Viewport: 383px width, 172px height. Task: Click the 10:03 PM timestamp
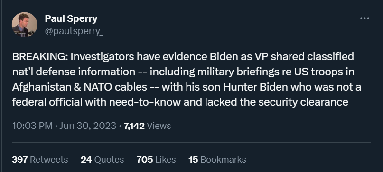coord(32,126)
